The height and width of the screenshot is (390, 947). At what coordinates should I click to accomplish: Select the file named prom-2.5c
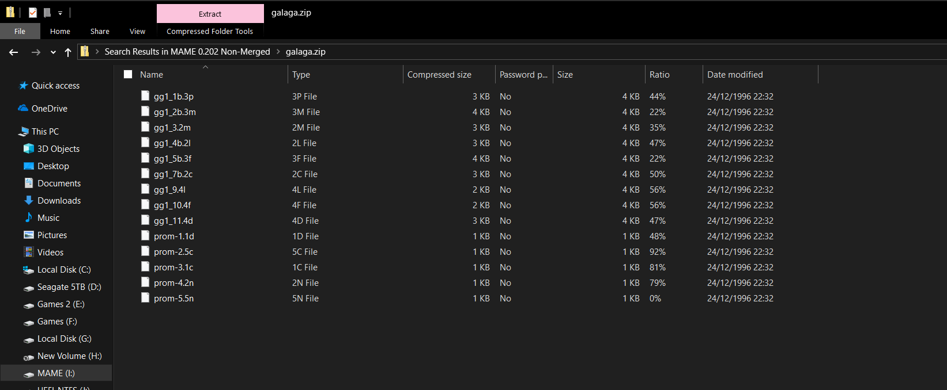click(x=173, y=252)
